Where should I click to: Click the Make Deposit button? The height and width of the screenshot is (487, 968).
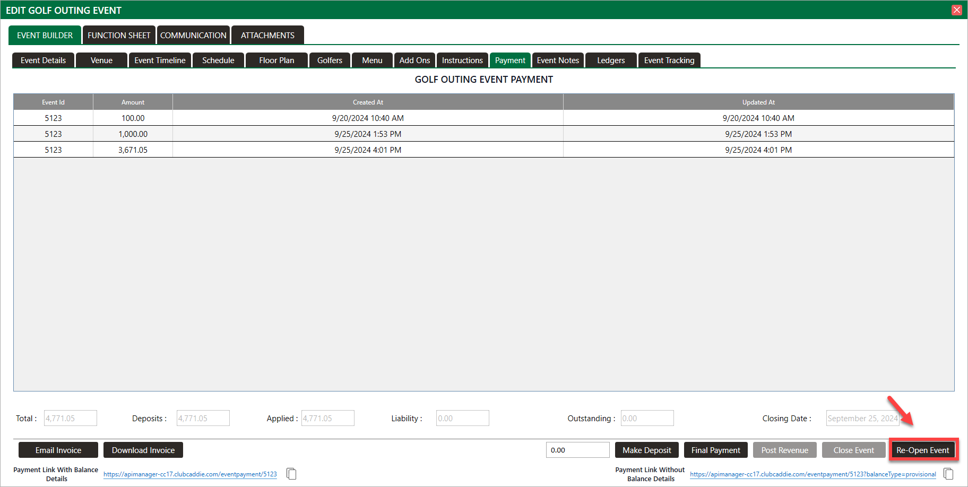click(647, 450)
